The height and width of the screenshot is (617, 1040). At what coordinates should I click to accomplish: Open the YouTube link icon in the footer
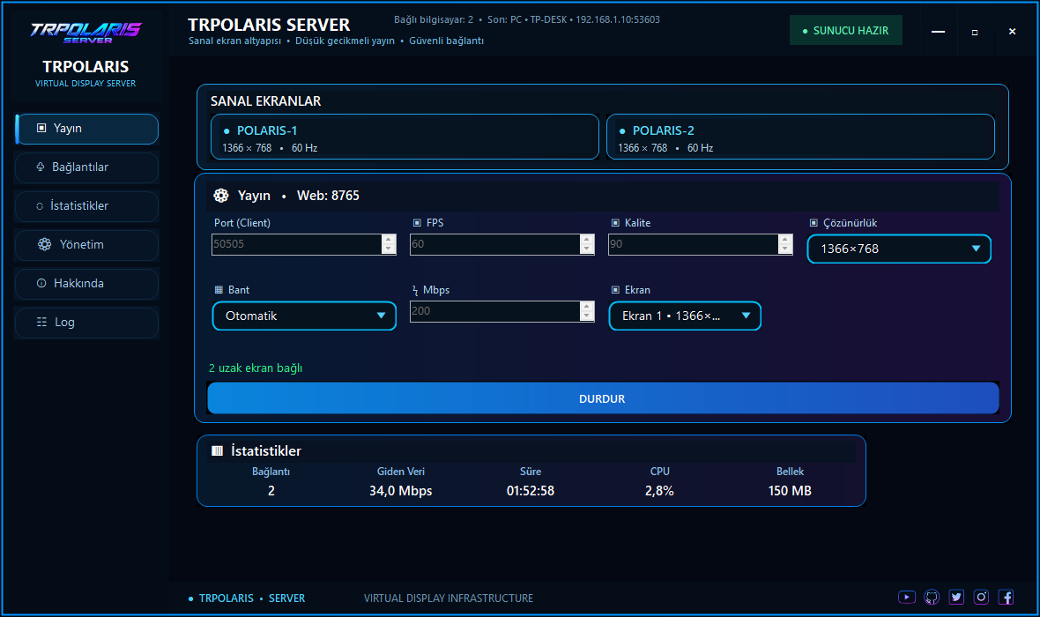907,597
